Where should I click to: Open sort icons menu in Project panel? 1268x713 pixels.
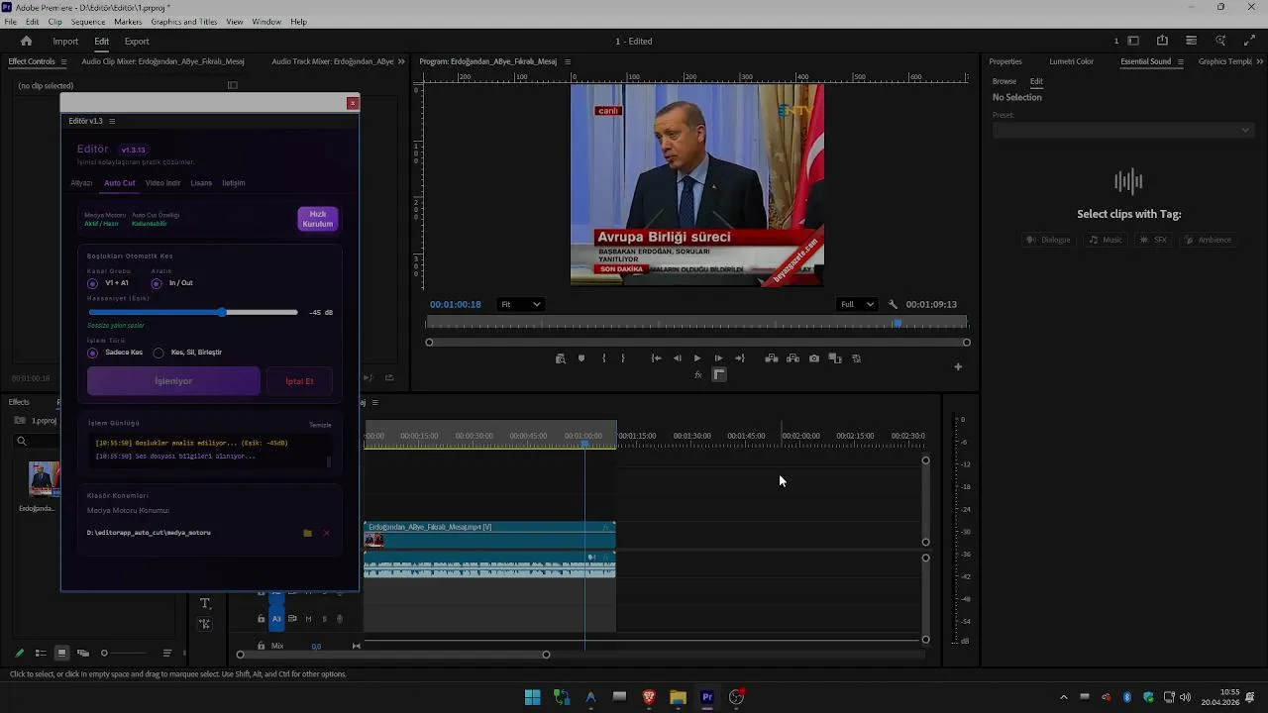(x=167, y=653)
